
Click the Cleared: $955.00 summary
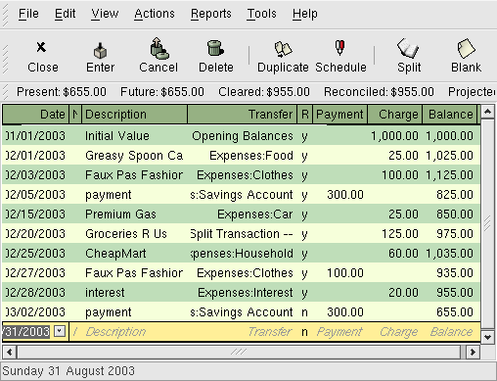tap(264, 92)
